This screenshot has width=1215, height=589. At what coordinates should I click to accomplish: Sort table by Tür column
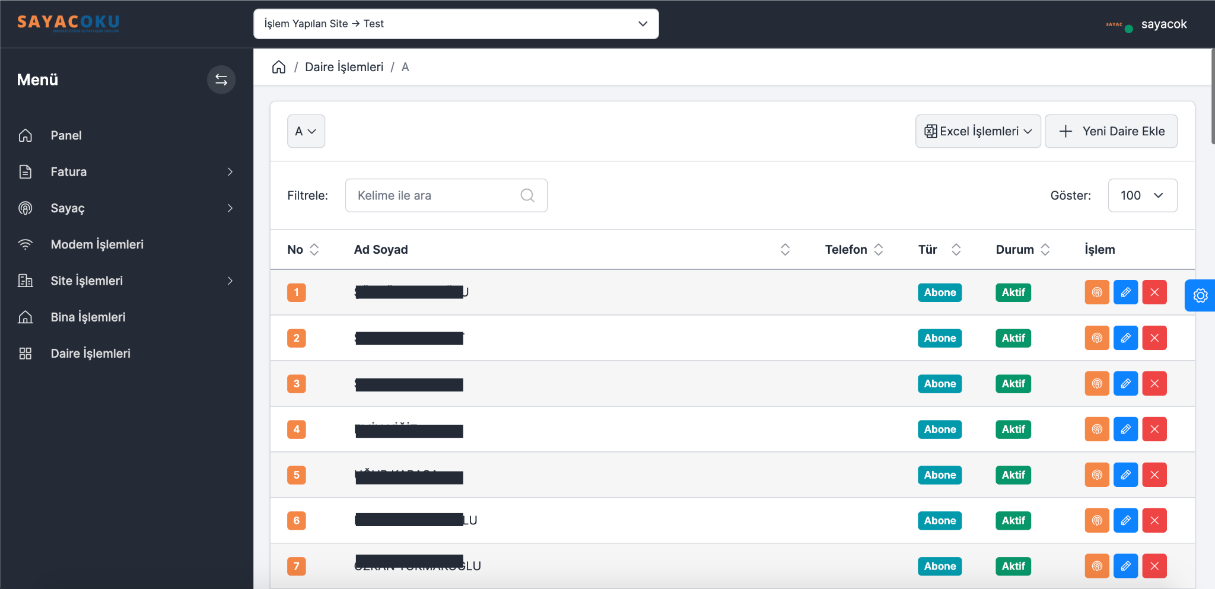coord(956,250)
